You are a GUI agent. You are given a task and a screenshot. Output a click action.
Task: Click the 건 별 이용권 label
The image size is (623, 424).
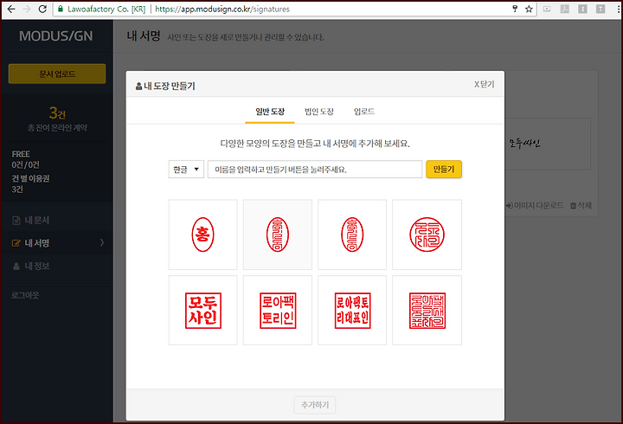click(30, 178)
